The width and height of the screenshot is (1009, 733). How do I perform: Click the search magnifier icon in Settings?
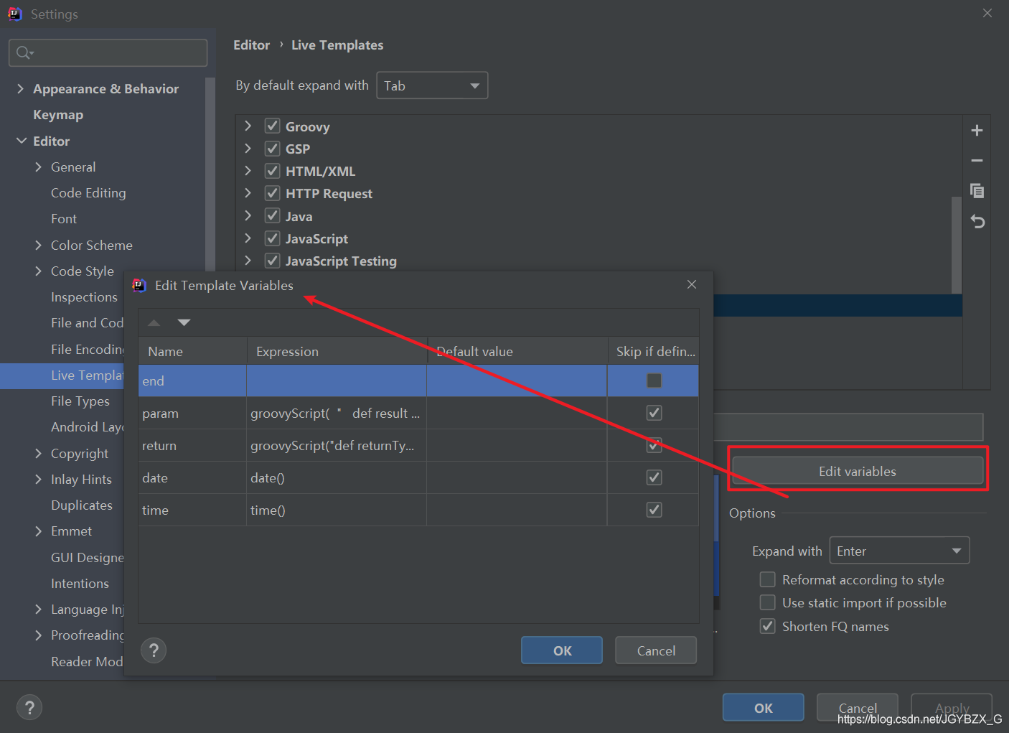tap(24, 52)
